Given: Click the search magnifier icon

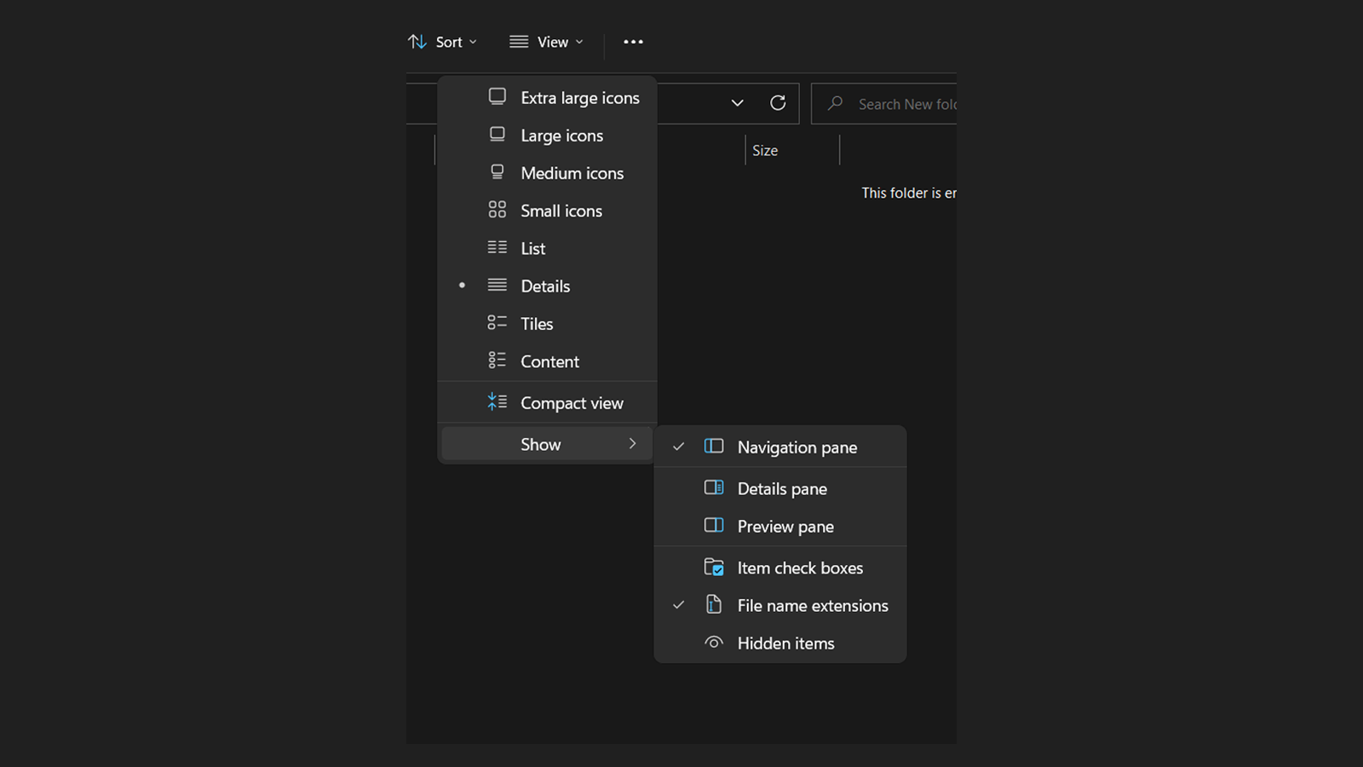Looking at the screenshot, I should 836,103.
